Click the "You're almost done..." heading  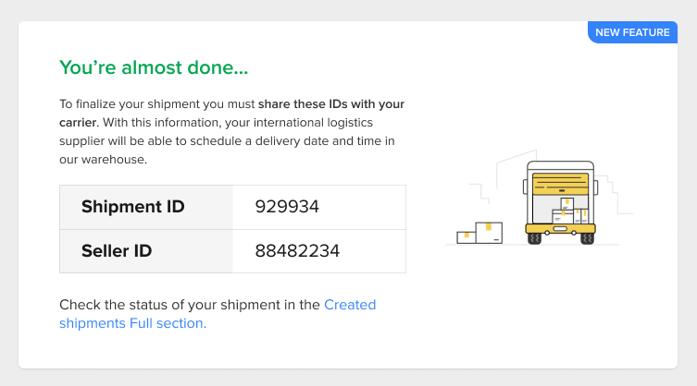click(x=154, y=67)
